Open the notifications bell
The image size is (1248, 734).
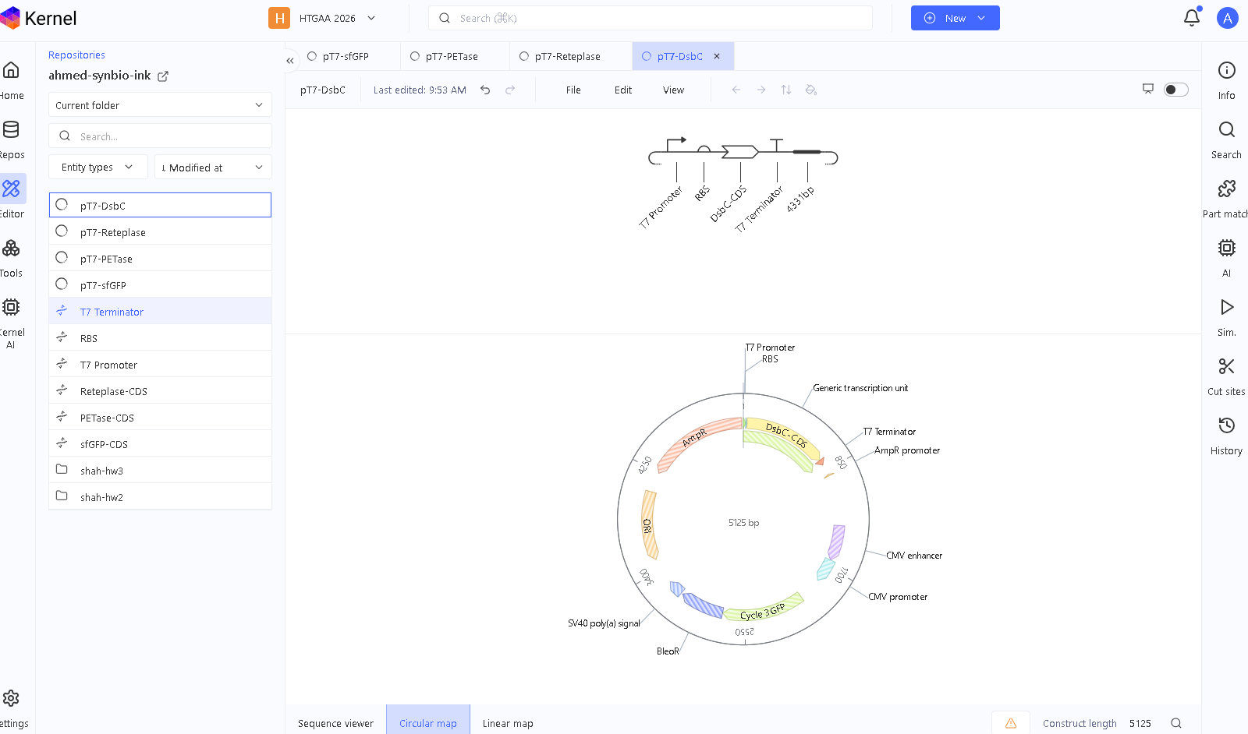(x=1192, y=18)
